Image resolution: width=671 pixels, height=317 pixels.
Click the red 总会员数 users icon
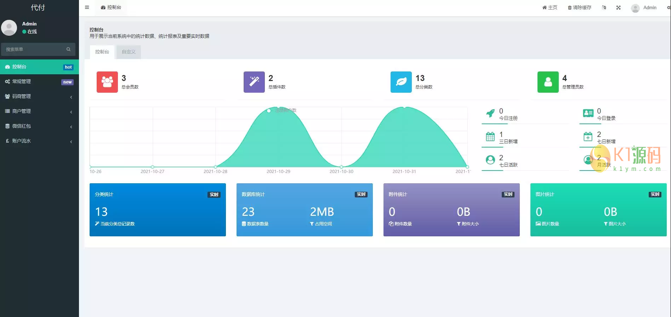tap(107, 82)
